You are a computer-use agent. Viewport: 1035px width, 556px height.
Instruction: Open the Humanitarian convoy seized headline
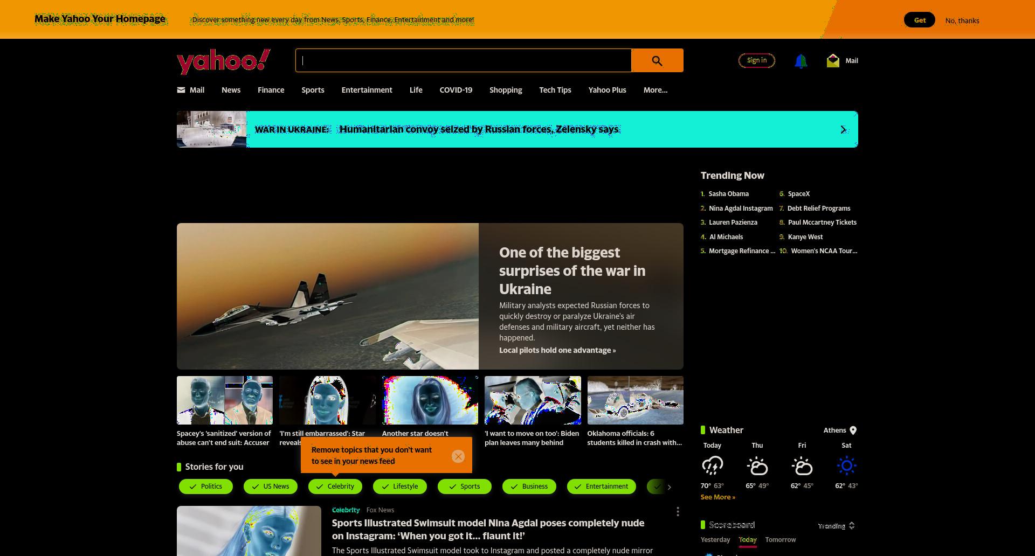(480, 129)
